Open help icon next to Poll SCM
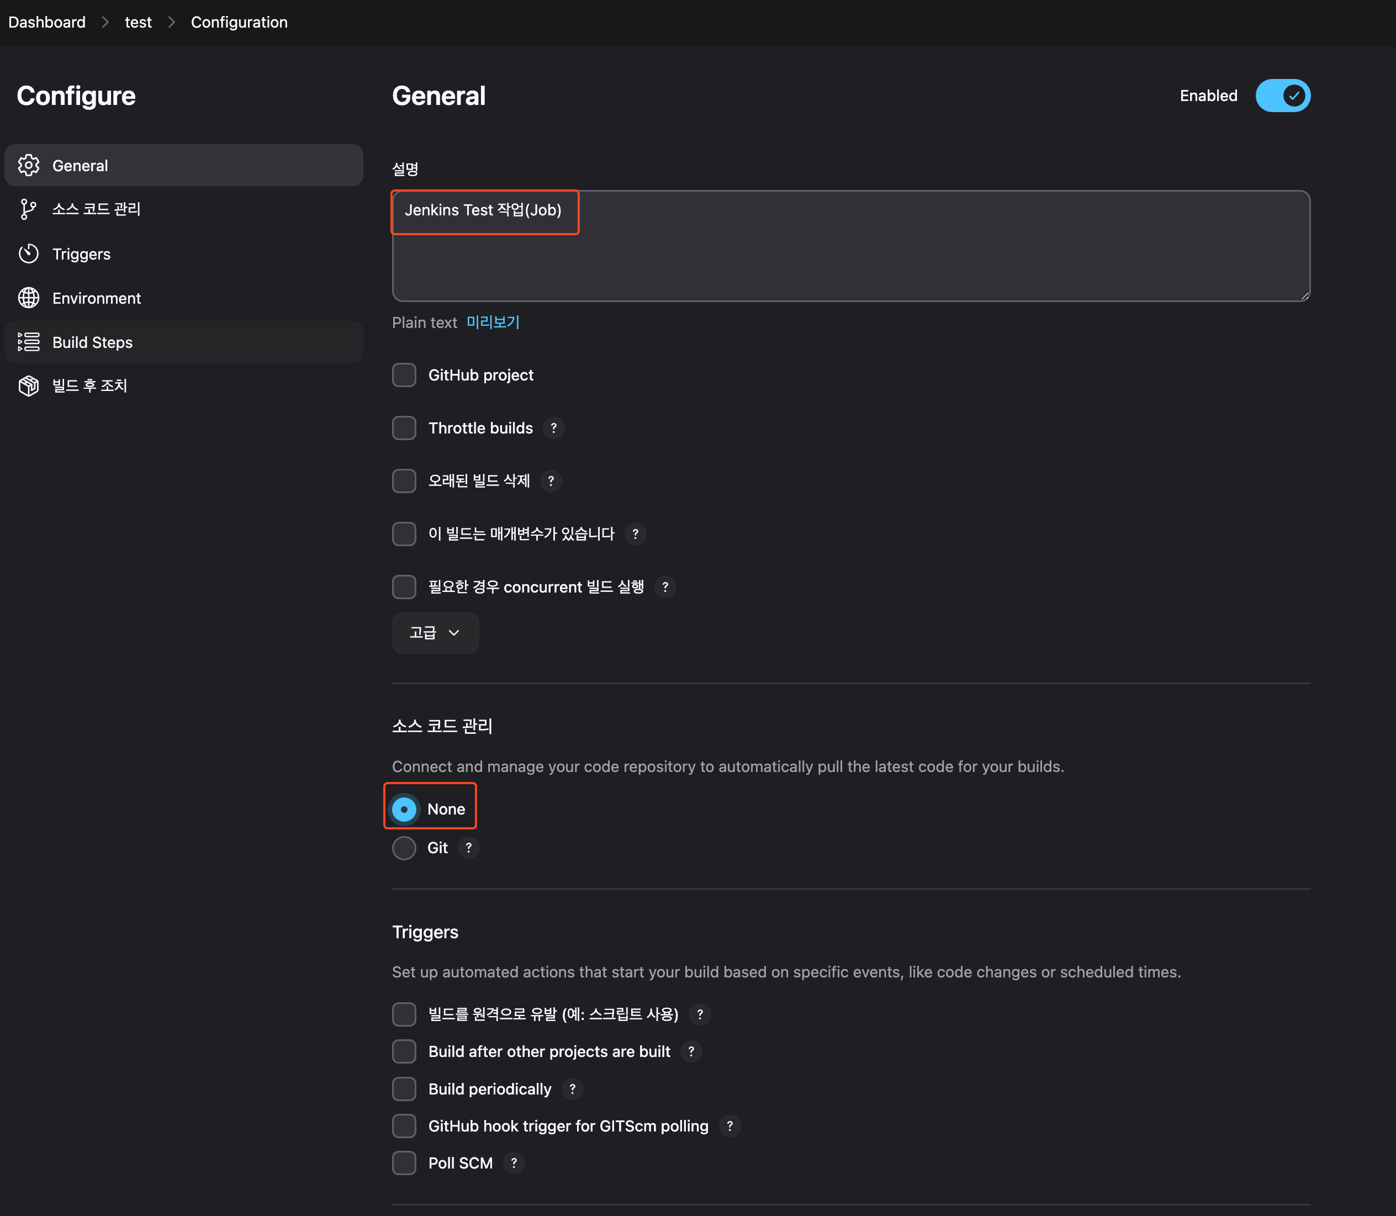The image size is (1396, 1216). point(514,1163)
